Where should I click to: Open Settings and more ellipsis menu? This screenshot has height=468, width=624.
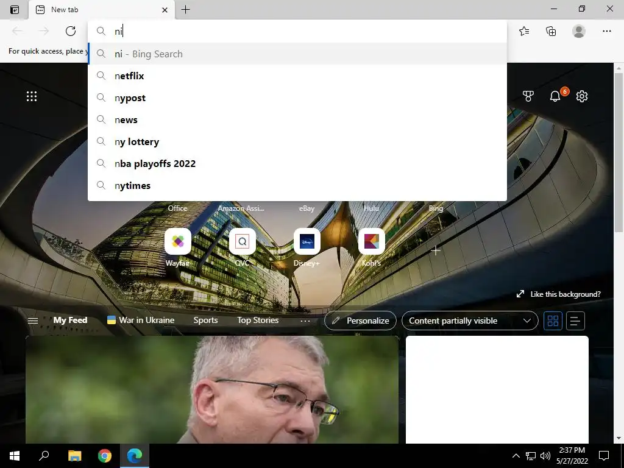(x=606, y=31)
